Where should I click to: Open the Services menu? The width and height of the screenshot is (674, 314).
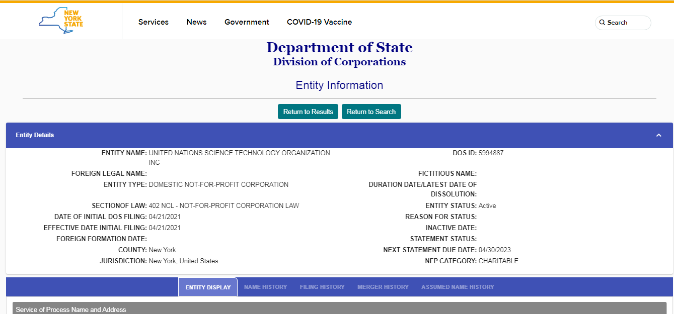[154, 22]
